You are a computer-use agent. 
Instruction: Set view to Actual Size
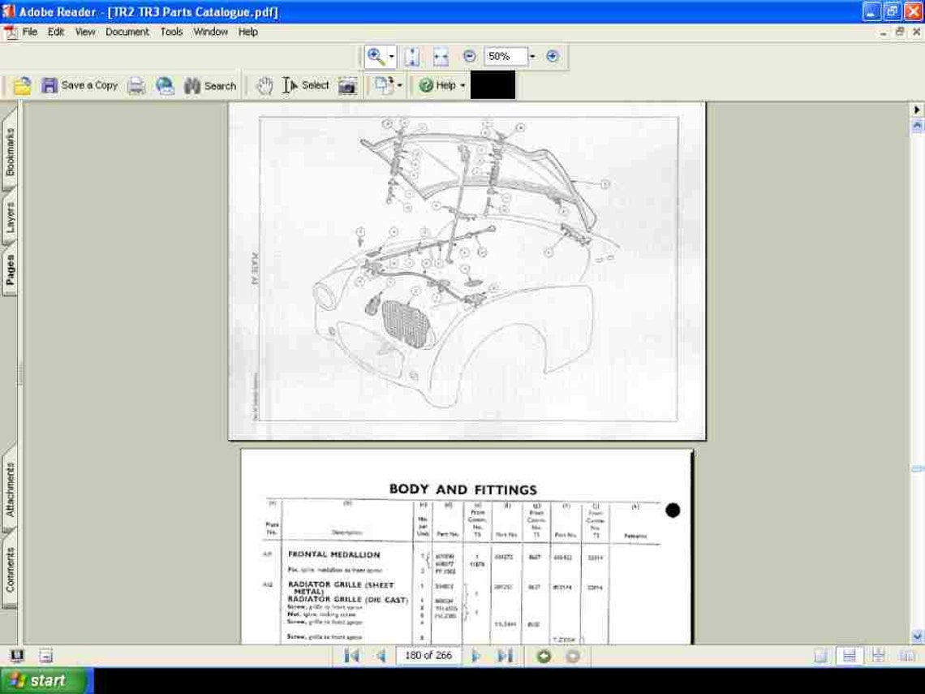411,57
